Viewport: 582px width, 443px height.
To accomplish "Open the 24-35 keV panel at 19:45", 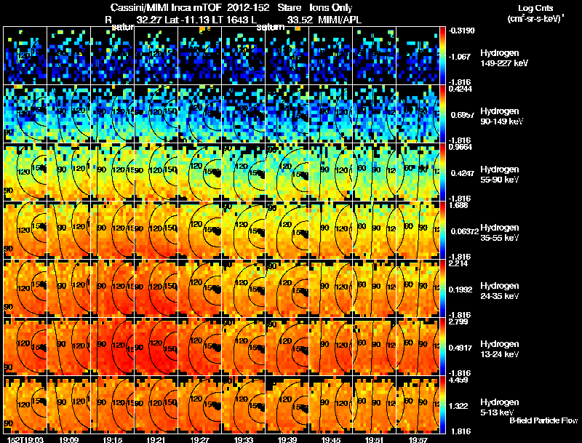I will [x=331, y=288].
